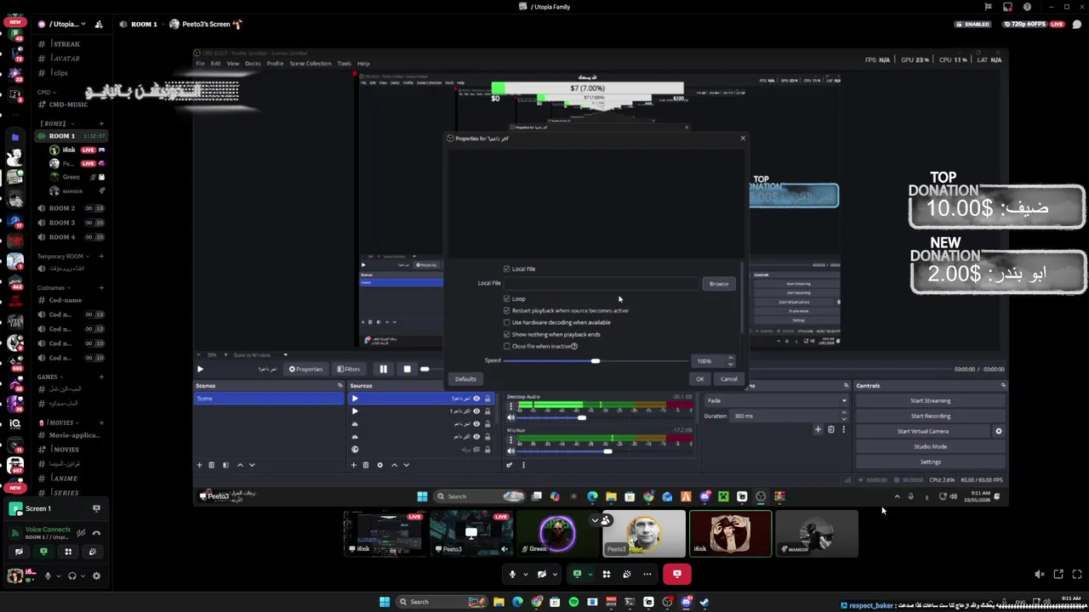Click the green screen share button in voice panel
The width and height of the screenshot is (1089, 612).
coord(43,552)
